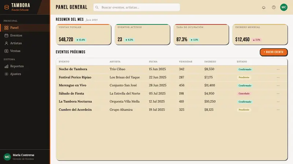Open Ajustes settings in sidebar
Image resolution: width=293 pixels, height=164 pixels.
pos(25,74)
